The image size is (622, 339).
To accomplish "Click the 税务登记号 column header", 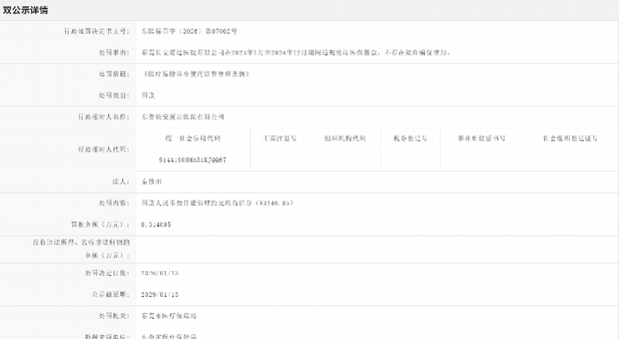I will pos(411,138).
